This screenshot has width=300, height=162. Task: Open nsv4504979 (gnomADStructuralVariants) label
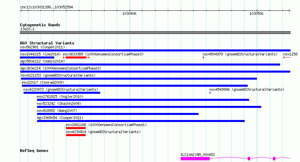[240, 54]
